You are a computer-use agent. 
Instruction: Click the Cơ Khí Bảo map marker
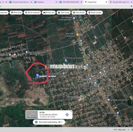click(81, 41)
